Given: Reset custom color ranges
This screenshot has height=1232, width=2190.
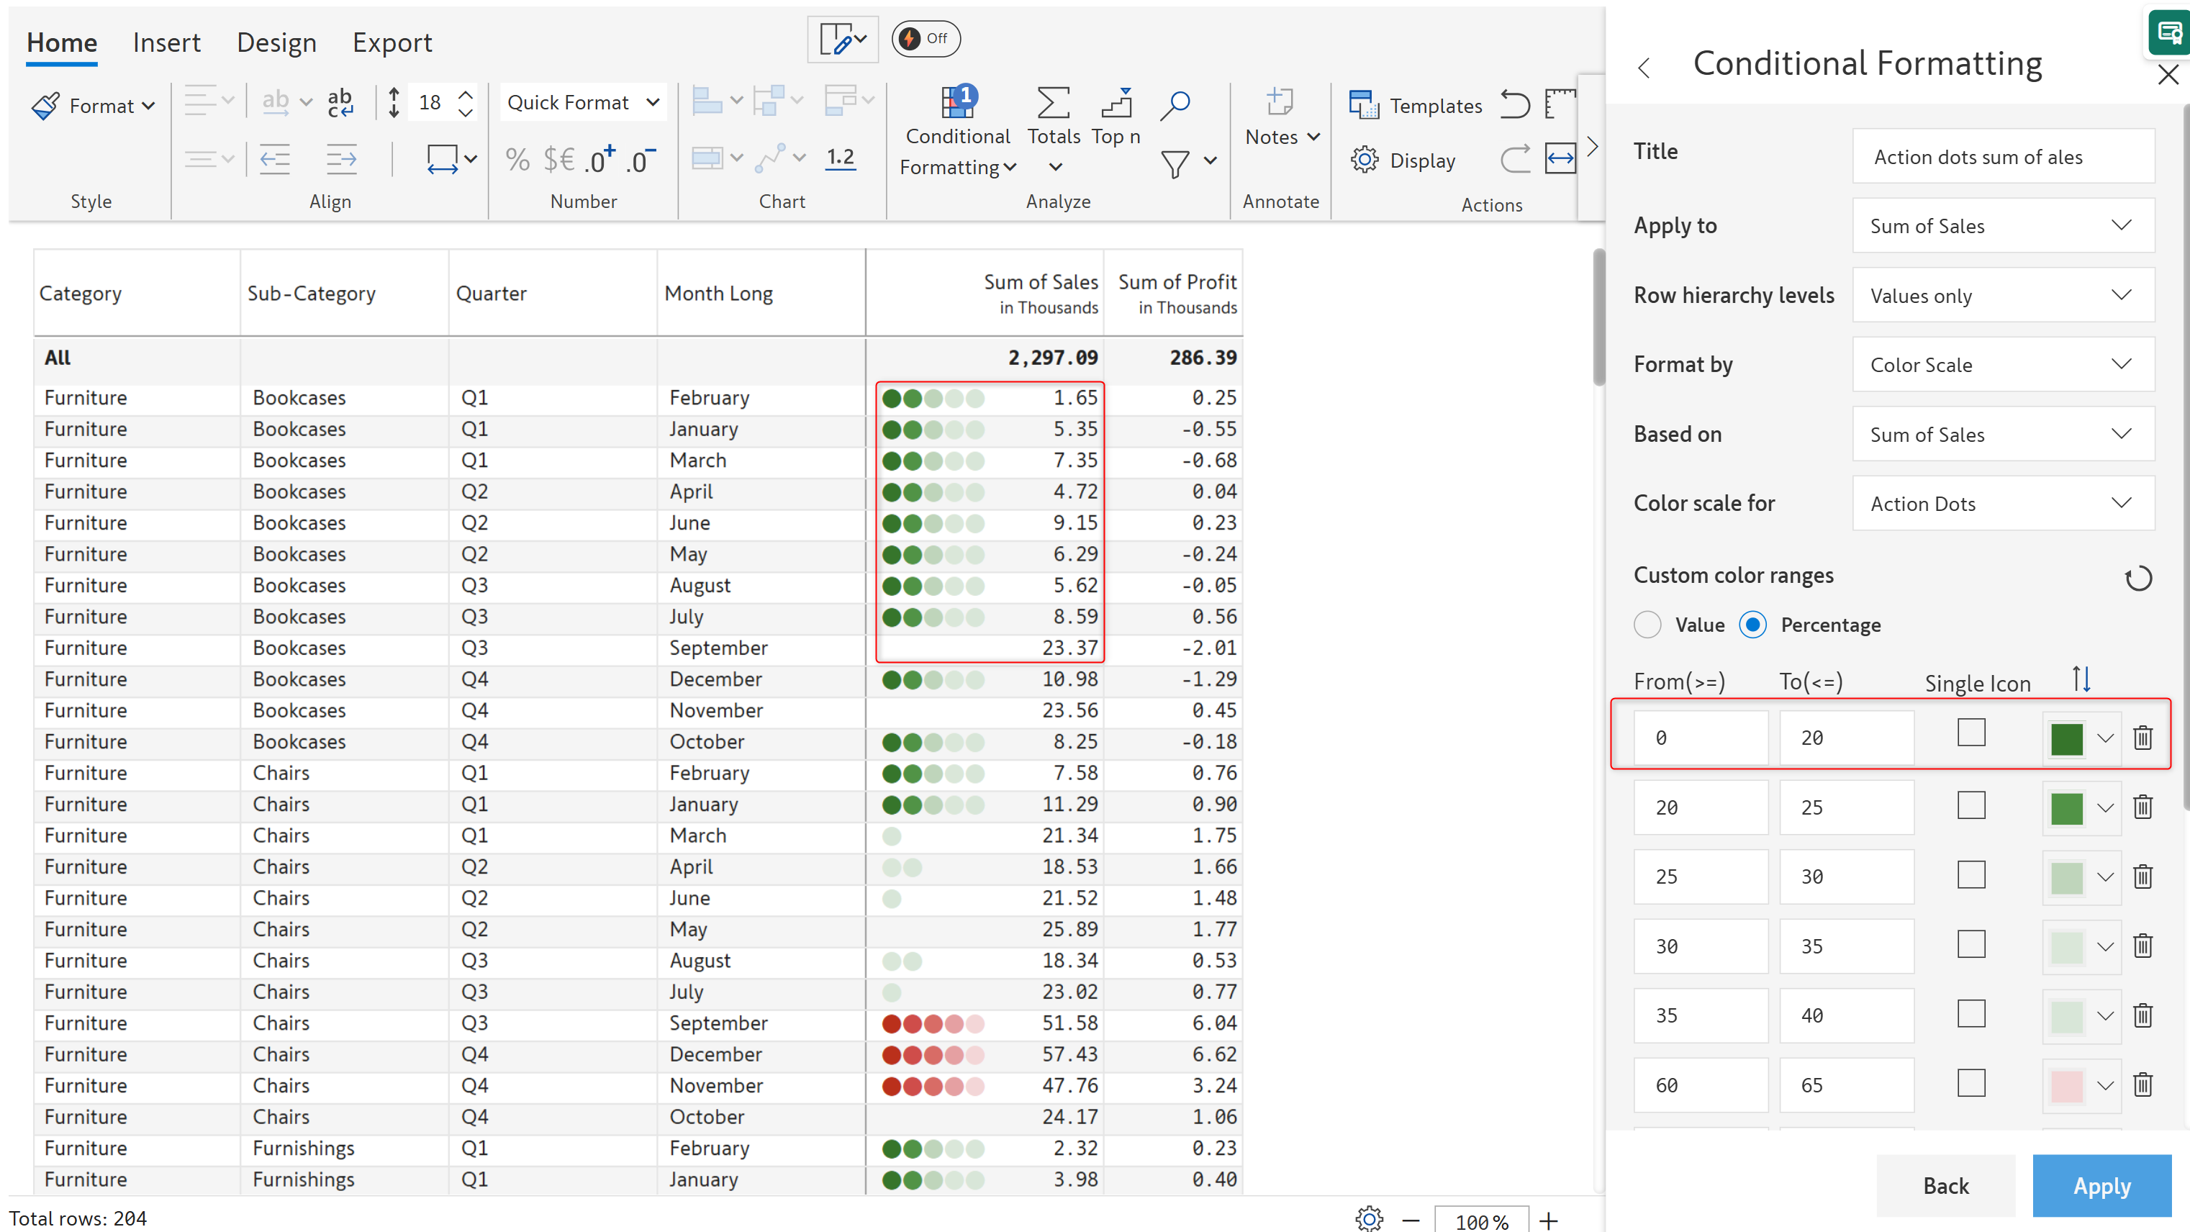Looking at the screenshot, I should [x=2137, y=578].
